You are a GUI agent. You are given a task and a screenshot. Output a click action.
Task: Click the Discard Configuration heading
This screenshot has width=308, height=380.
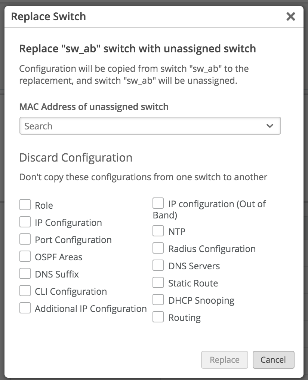point(76,157)
